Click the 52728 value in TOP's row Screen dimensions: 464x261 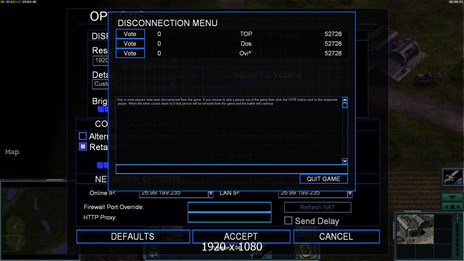(x=333, y=34)
